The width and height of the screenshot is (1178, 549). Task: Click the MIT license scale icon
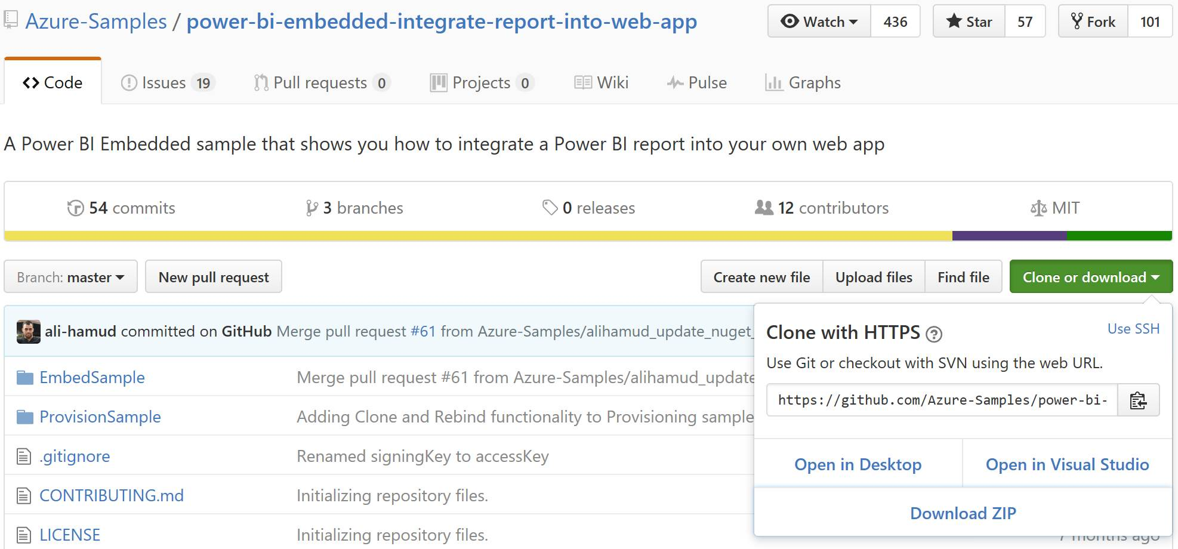1038,208
